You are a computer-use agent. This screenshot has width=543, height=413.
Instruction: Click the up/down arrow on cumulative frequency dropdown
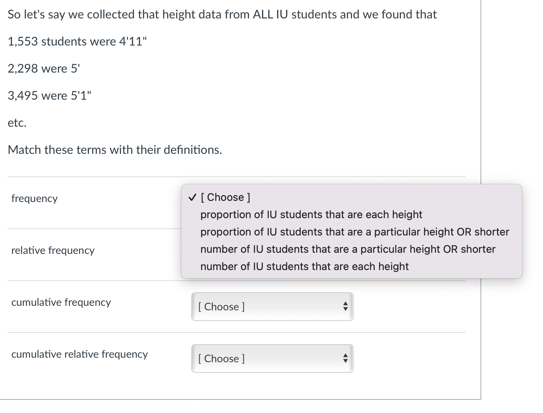click(x=345, y=307)
